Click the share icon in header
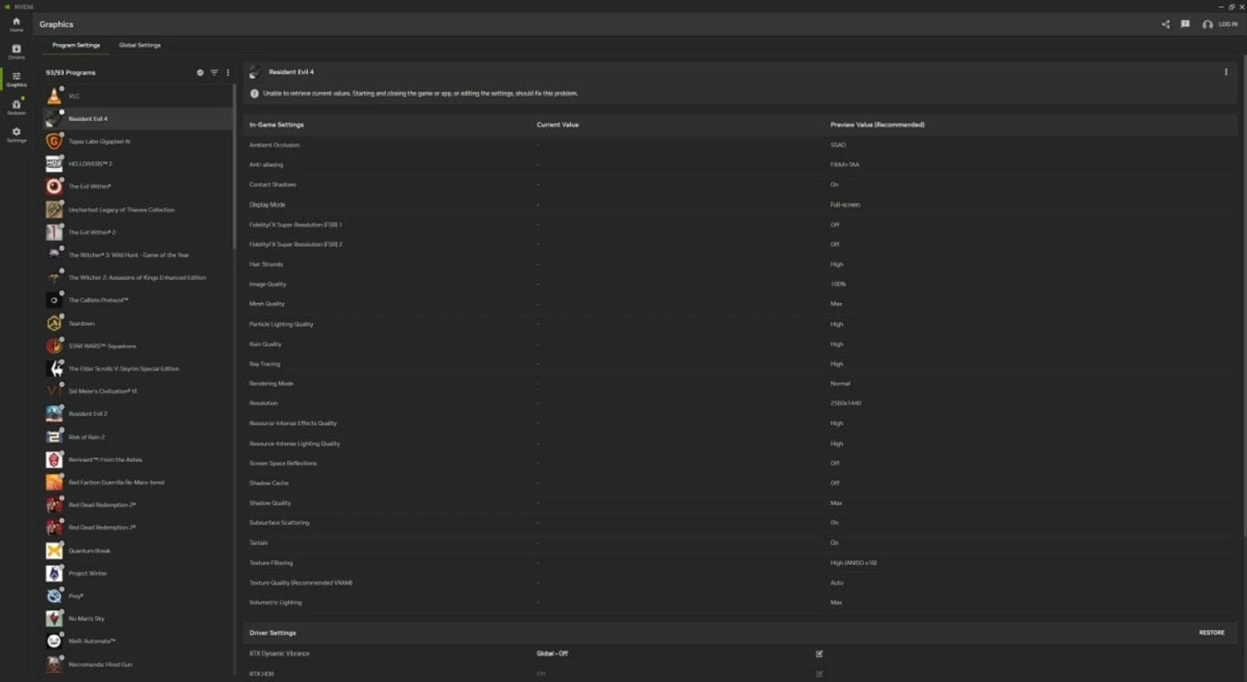Screen dimensions: 1247x682 point(1165,24)
